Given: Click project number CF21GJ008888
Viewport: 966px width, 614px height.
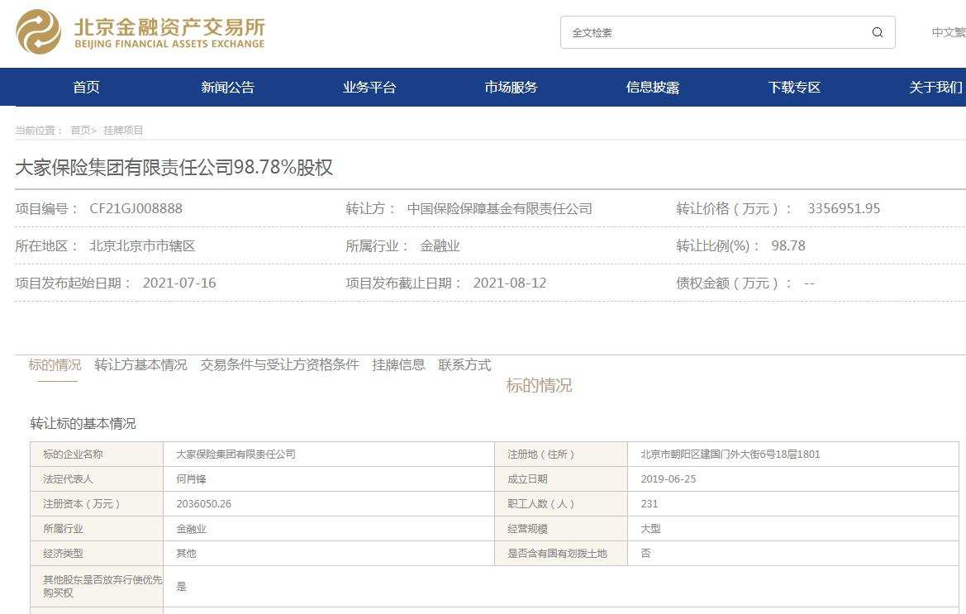Looking at the screenshot, I should 136,209.
